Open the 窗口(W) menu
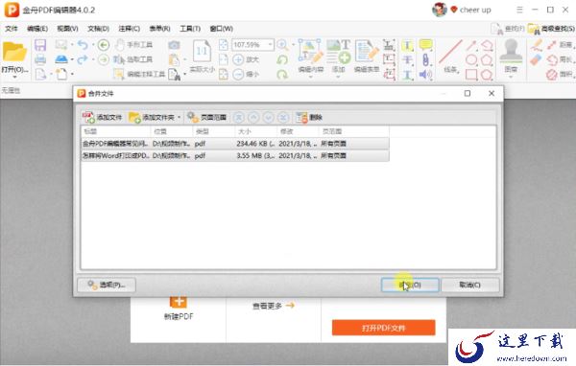Screen dimensions: 576x366 coord(221,29)
